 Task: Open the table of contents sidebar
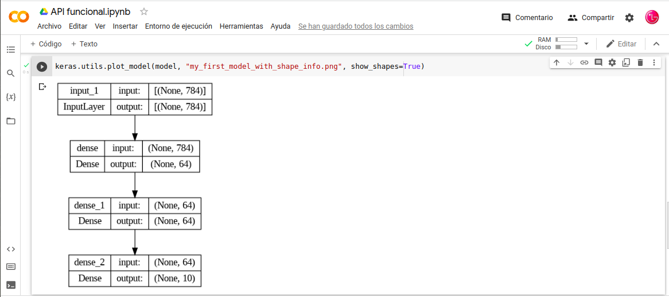coord(10,50)
